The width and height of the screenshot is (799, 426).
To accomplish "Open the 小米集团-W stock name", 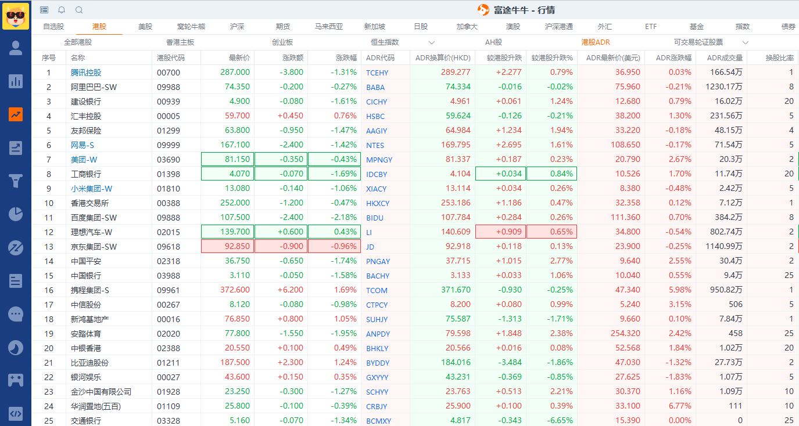I will 92,189.
